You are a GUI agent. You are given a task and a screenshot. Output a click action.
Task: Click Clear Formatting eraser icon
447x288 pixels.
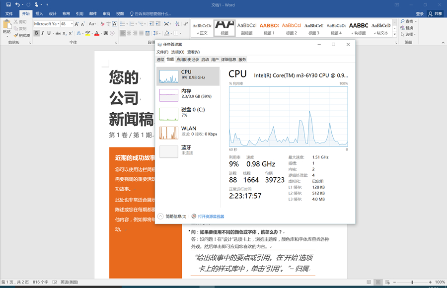(102, 24)
